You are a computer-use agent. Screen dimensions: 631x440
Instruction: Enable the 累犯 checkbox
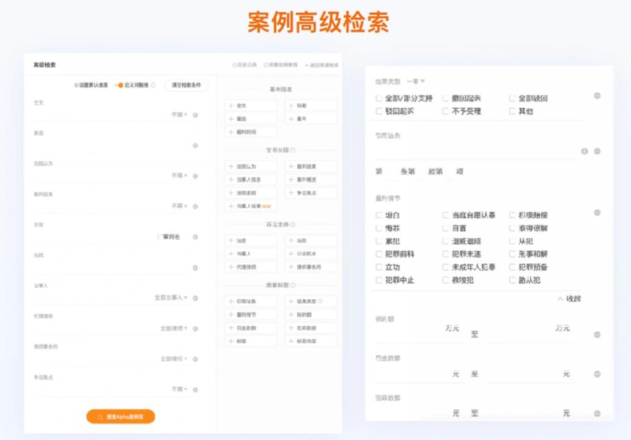(x=378, y=241)
